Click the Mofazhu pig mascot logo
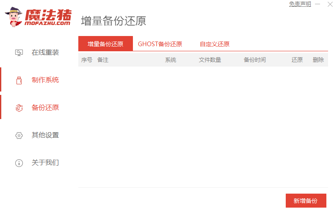Viewport: 334px width, 211px height. 14,17
